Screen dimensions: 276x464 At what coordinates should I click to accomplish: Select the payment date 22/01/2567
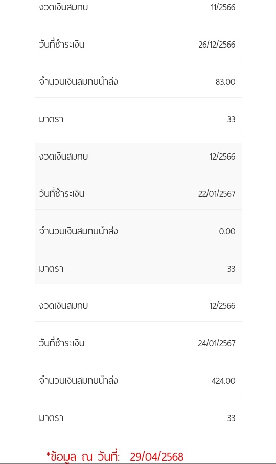pos(217,194)
